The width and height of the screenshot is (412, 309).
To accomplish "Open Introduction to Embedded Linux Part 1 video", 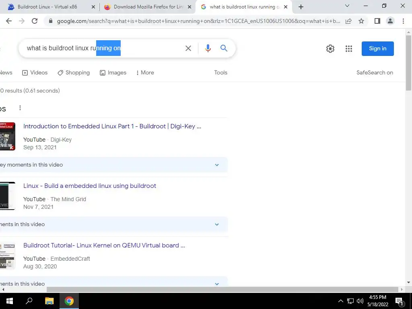I will click(112, 126).
